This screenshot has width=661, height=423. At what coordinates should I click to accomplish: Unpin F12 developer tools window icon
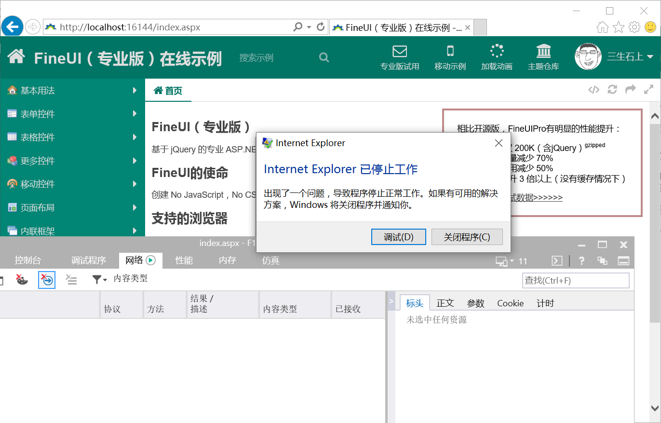tap(602, 261)
